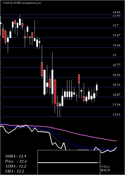Click the red candlestick near 12.54
The width and height of the screenshot is (125, 175).
(79, 79)
